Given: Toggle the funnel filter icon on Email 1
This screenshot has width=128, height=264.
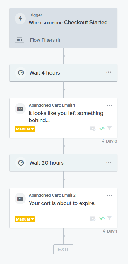Looking at the screenshot, I should (x=109, y=129).
